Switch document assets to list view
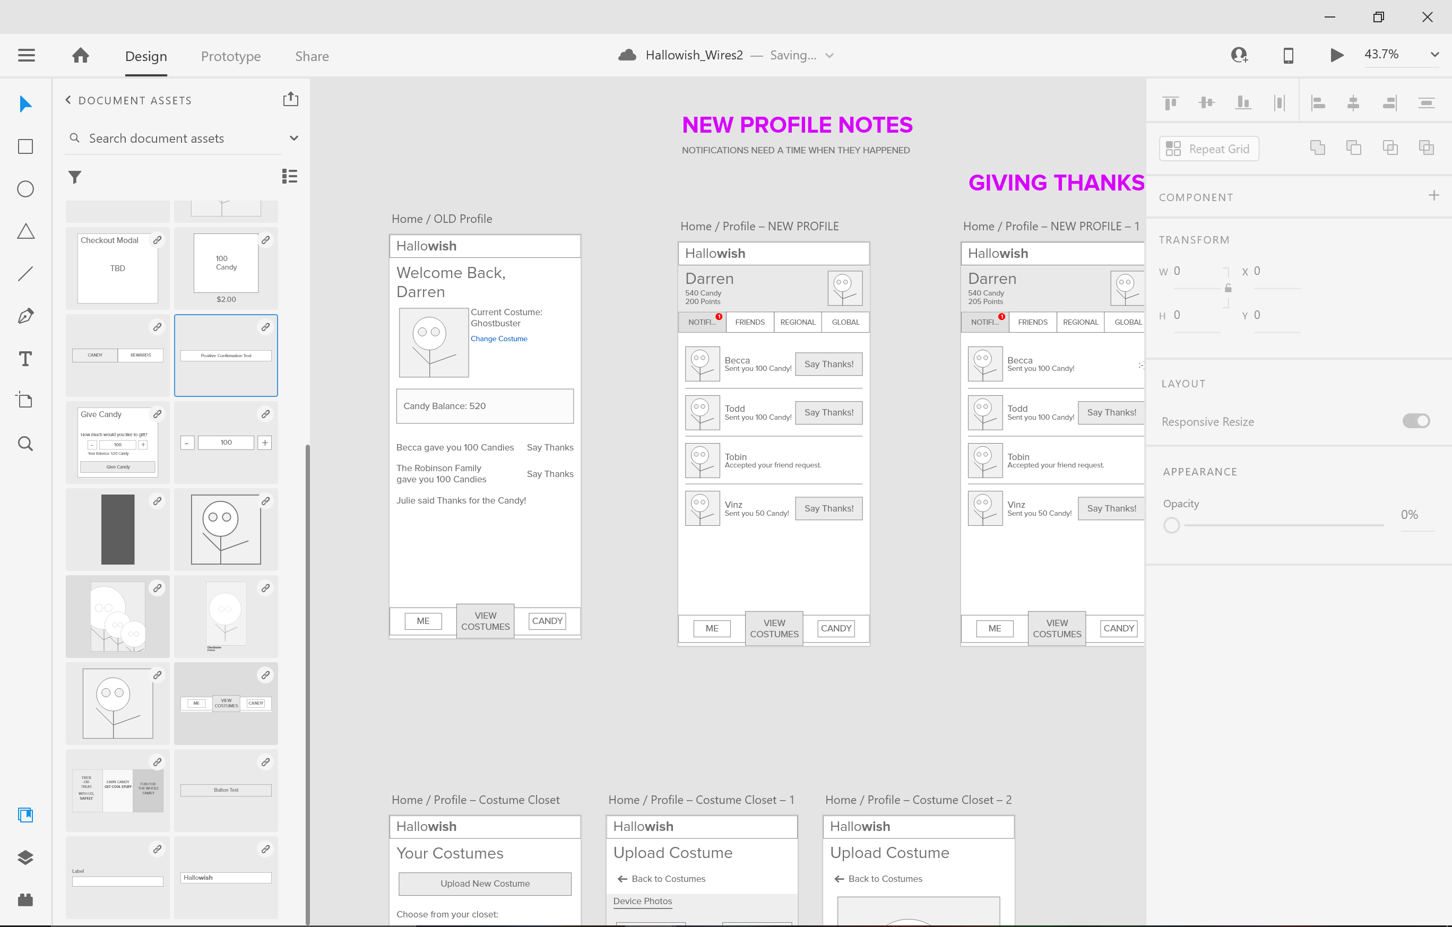 [289, 176]
